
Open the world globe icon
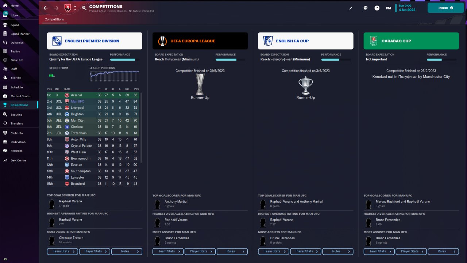(365, 8)
